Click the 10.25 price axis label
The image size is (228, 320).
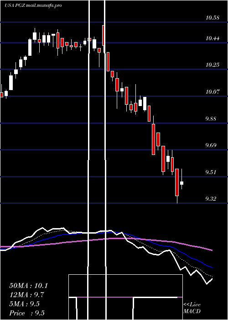[x=212, y=65]
